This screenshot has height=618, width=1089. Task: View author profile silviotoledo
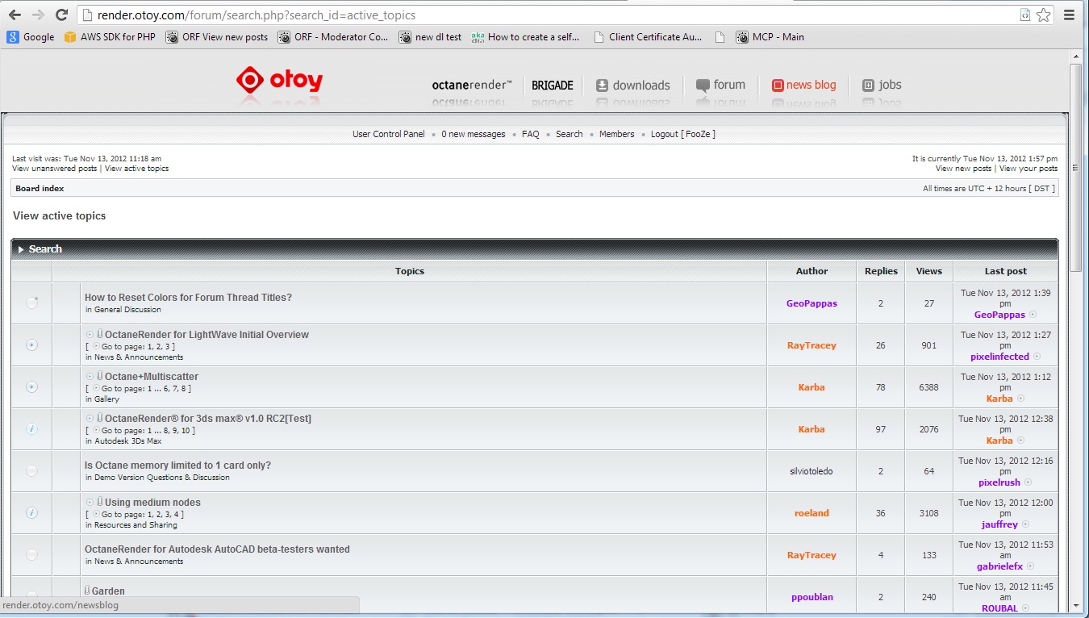point(812,471)
